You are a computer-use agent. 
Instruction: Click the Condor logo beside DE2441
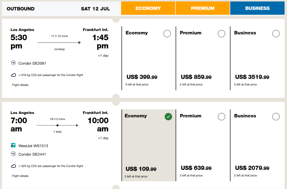(x=13, y=154)
